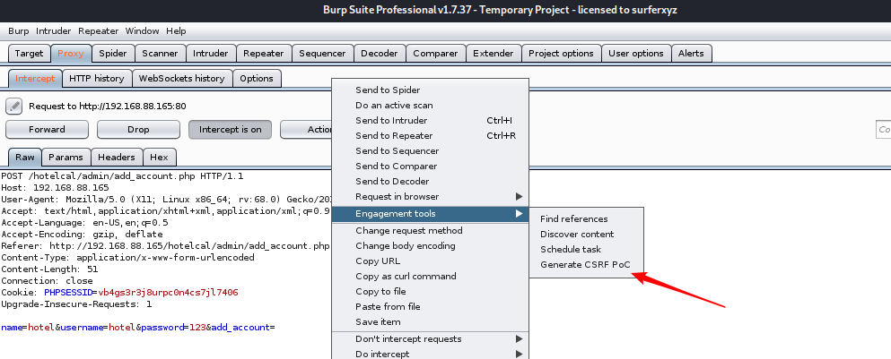Click the PHPSESSID cookie value
The image size is (891, 359).
pyautogui.click(x=168, y=293)
